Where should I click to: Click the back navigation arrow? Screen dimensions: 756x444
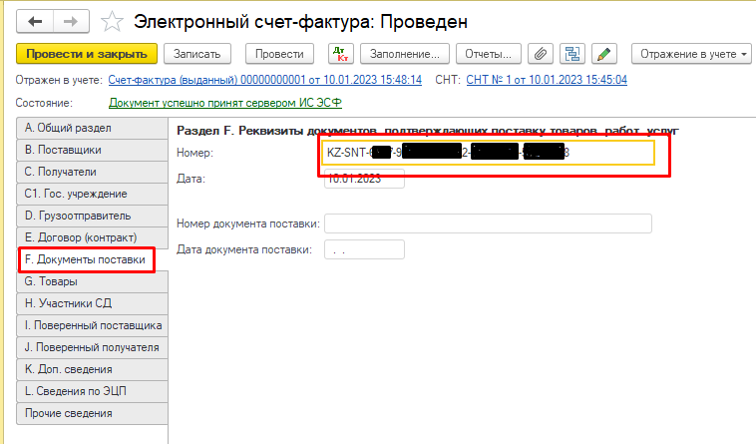tap(35, 21)
